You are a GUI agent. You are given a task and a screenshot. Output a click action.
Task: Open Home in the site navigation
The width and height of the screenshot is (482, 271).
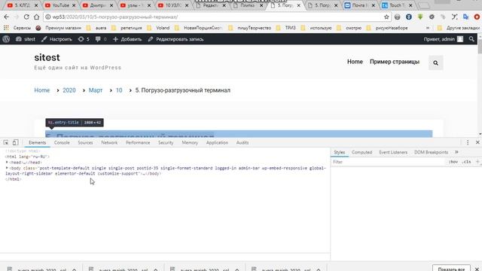(355, 62)
